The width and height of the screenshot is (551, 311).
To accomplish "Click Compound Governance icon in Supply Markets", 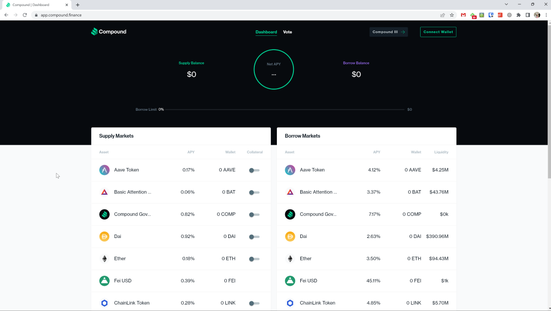I will coord(104,214).
